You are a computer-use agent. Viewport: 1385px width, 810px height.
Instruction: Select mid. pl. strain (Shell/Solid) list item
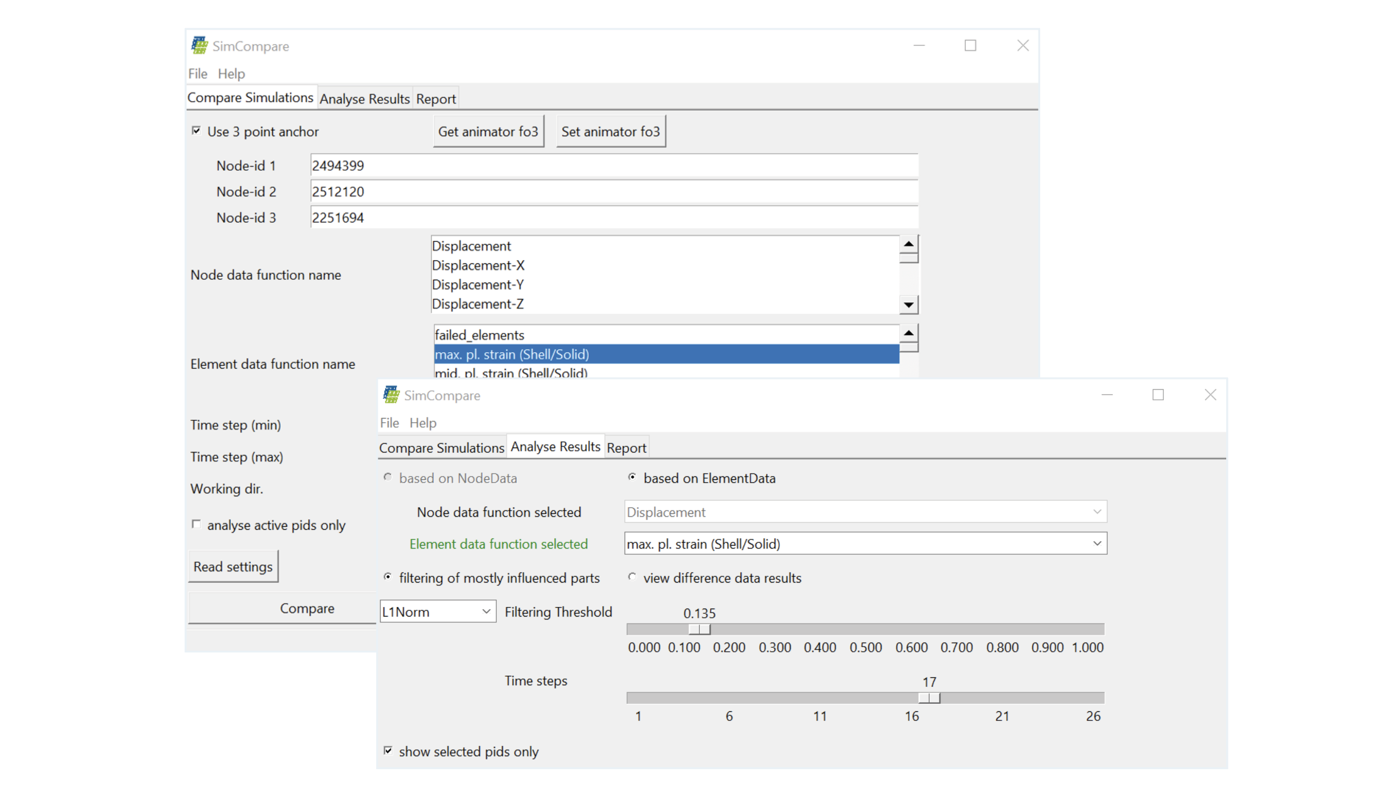pyautogui.click(x=666, y=372)
